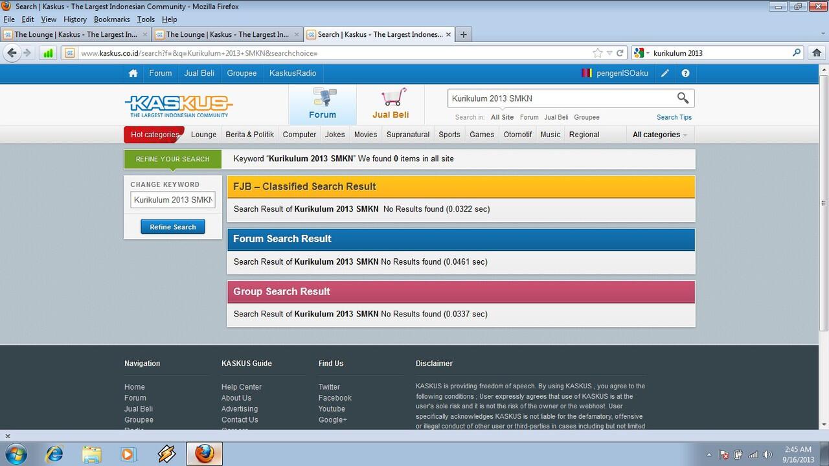This screenshot has width=829, height=466.
Task: Click pengenISOaku username link
Action: pyautogui.click(x=622, y=73)
